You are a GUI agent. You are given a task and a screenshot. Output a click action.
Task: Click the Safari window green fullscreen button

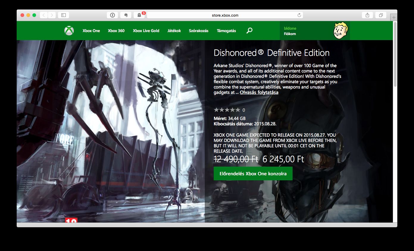pos(34,15)
